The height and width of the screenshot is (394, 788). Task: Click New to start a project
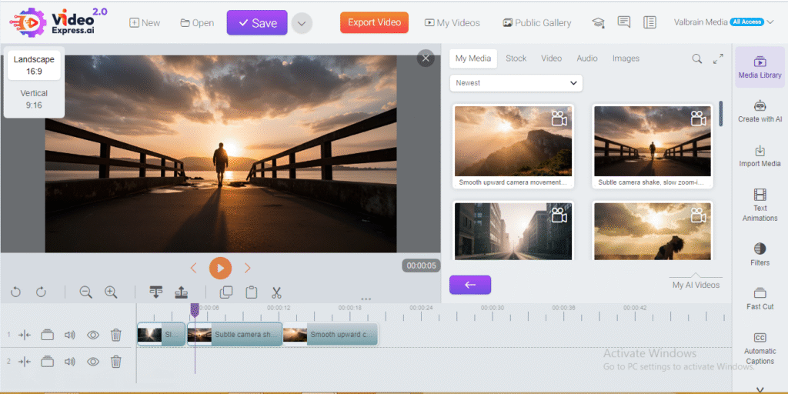[x=145, y=23]
